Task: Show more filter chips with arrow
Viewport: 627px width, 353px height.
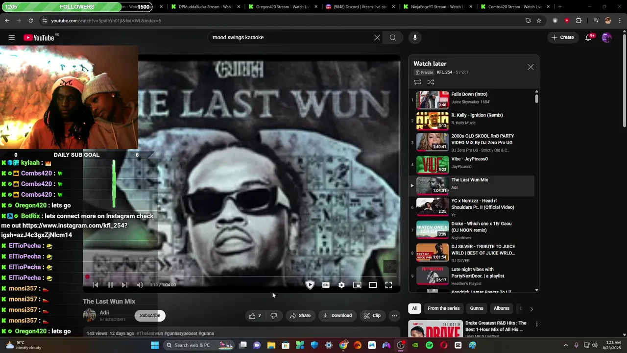Action: 531,309
